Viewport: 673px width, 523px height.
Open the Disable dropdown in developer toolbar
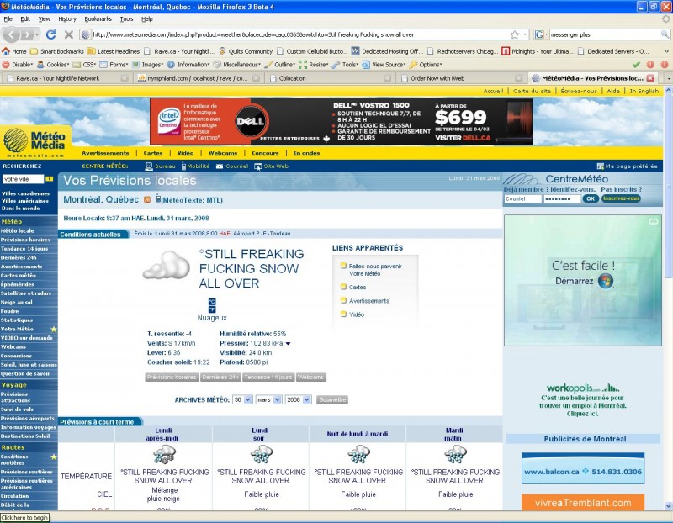[18, 65]
